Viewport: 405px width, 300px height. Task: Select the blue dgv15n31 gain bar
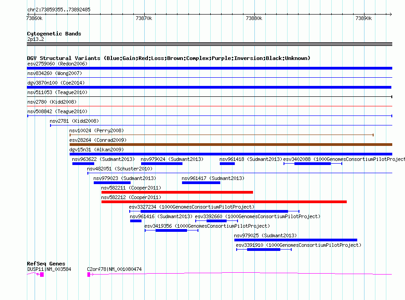[231, 154]
